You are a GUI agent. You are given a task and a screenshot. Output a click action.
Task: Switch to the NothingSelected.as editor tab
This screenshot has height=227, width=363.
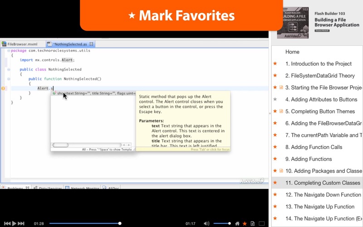[70, 44]
